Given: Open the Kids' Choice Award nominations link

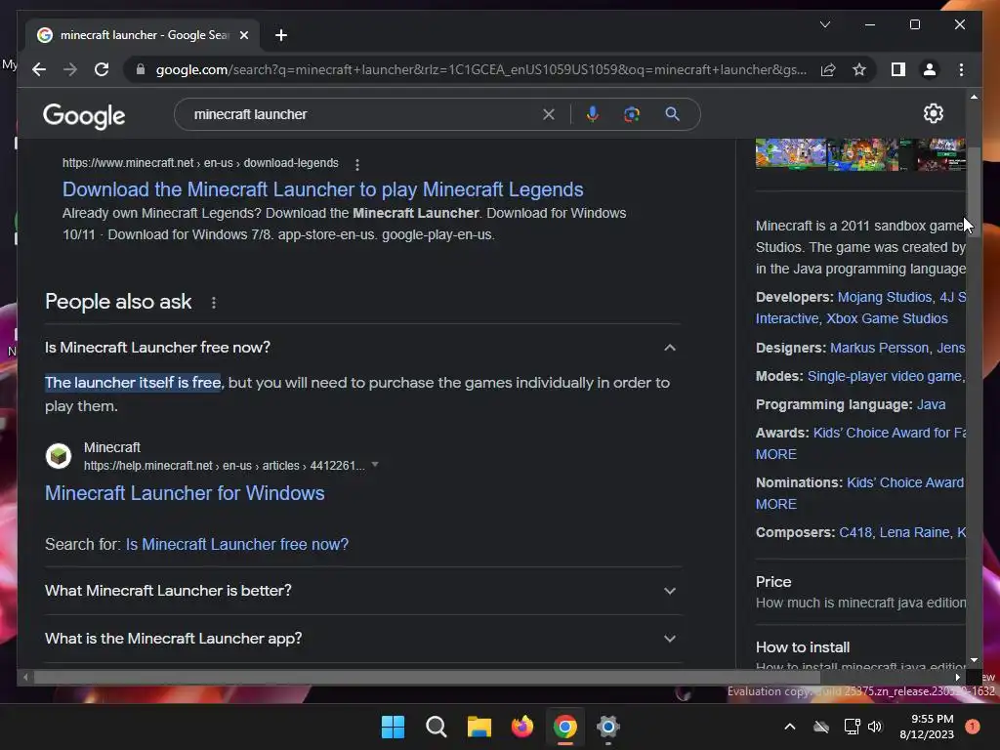Looking at the screenshot, I should click(905, 482).
